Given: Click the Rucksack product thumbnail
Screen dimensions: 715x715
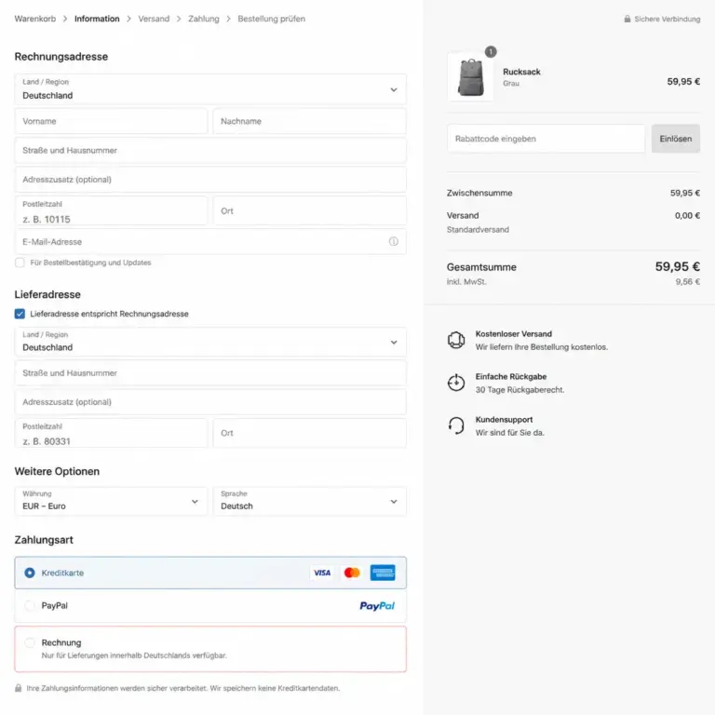Looking at the screenshot, I should 470,77.
